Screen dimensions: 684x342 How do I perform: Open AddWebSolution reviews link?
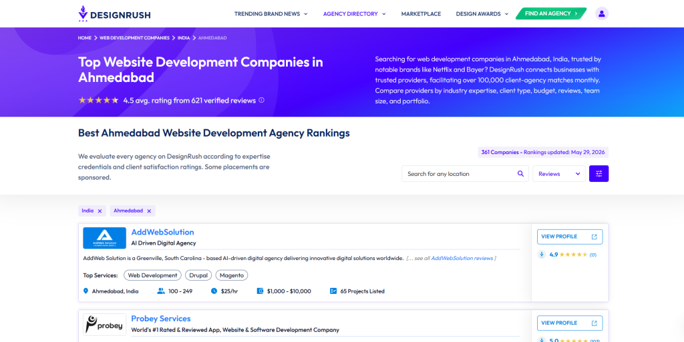point(462,259)
